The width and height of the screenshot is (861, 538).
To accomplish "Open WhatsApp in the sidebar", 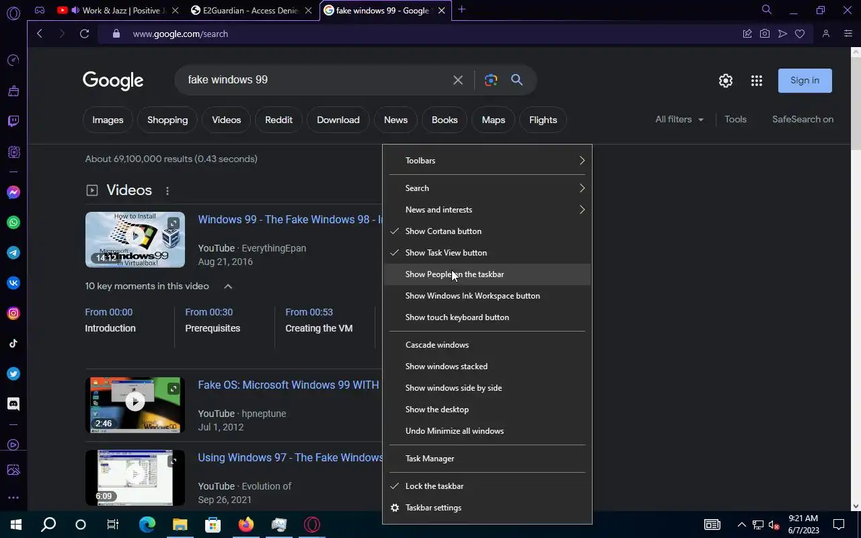I will (13, 223).
